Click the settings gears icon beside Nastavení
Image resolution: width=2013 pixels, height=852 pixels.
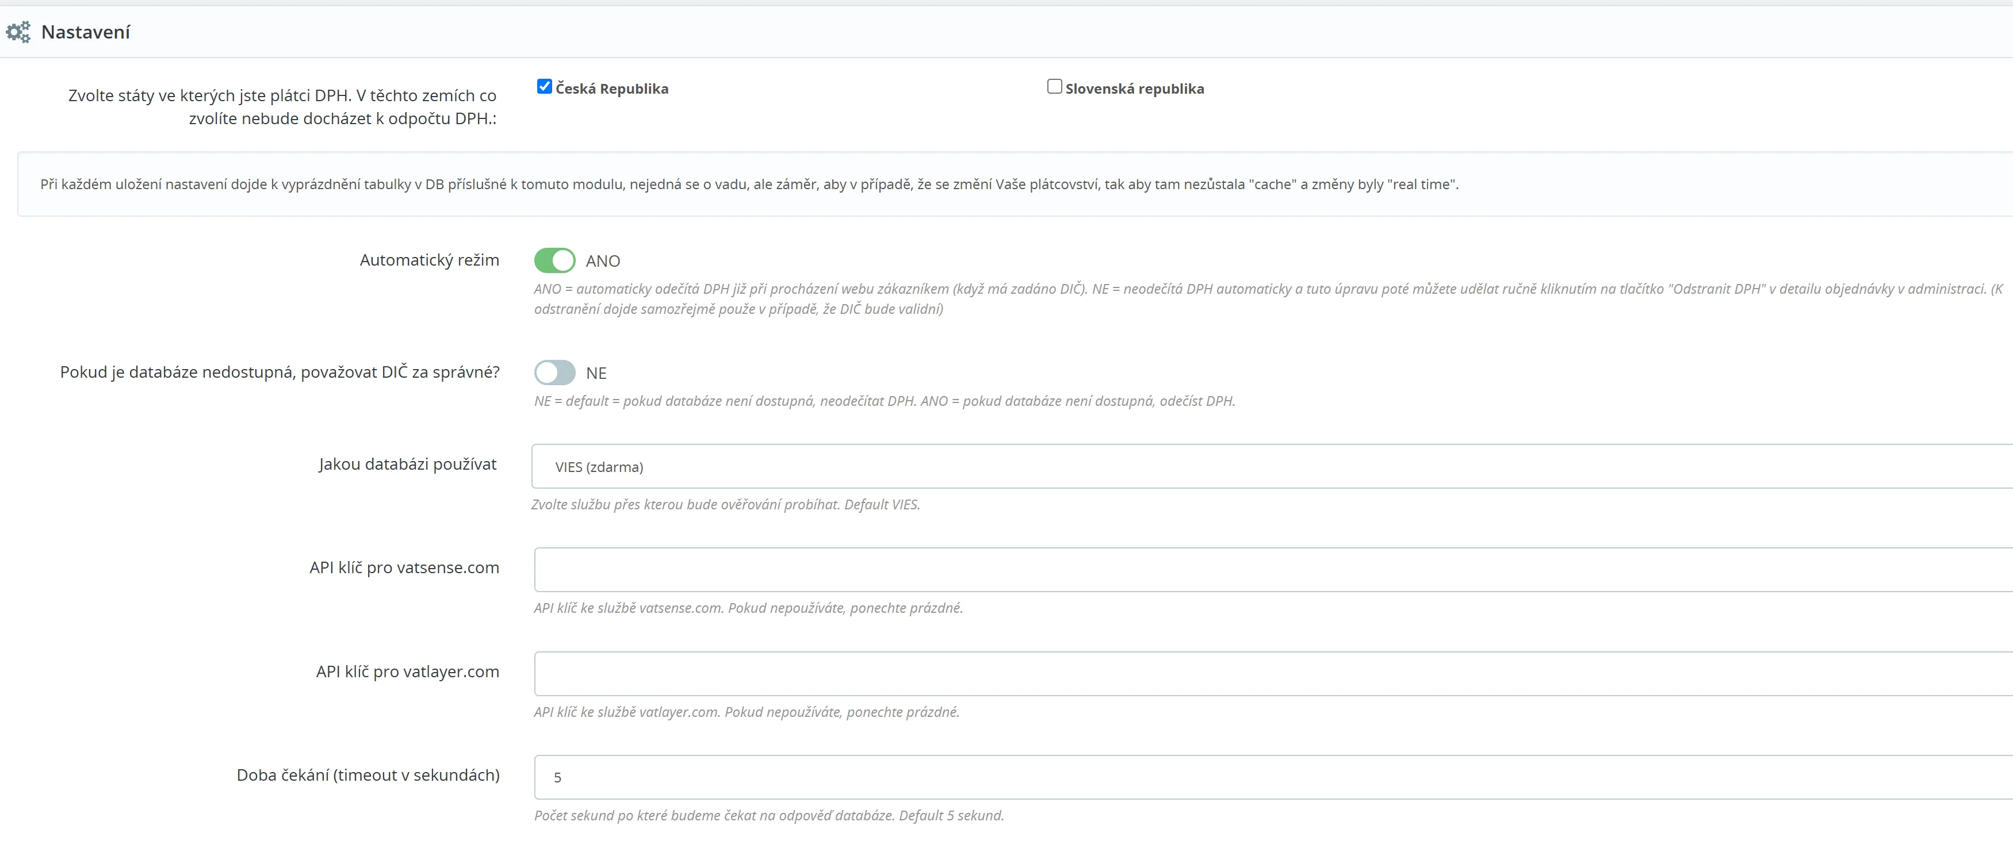click(x=18, y=32)
